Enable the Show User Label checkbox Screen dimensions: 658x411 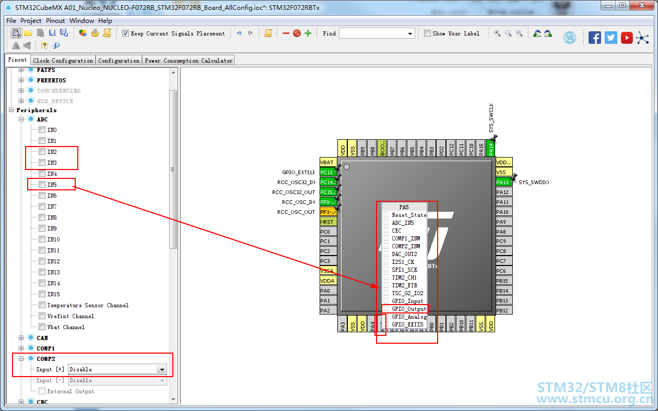coord(427,33)
